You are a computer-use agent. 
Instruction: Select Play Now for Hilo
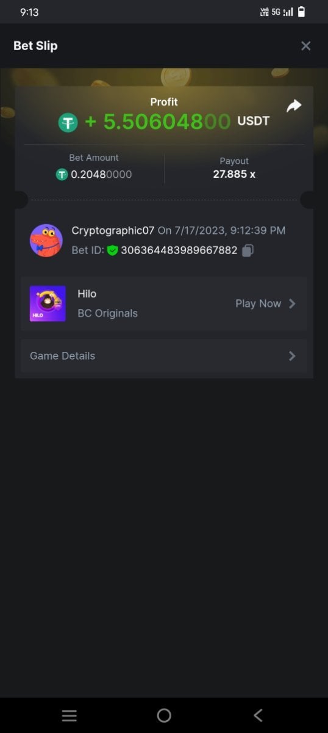tap(258, 304)
